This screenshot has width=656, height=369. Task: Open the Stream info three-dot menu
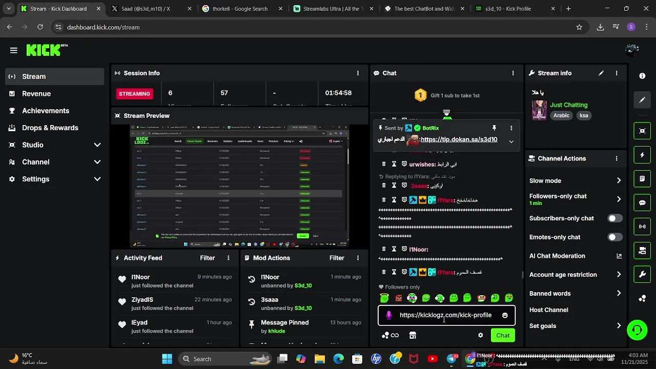(617, 73)
